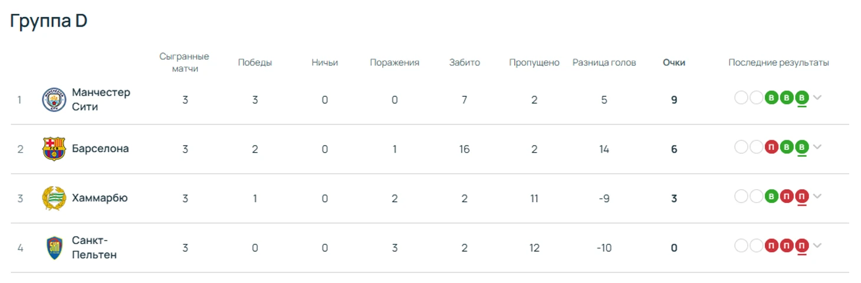Image resolution: width=861 pixels, height=283 pixels.
Task: Open the Манчестер Сити team name link
Action: point(101,100)
